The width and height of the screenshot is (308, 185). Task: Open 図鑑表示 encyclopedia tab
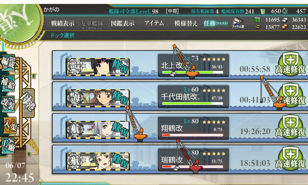pyautogui.click(x=122, y=24)
